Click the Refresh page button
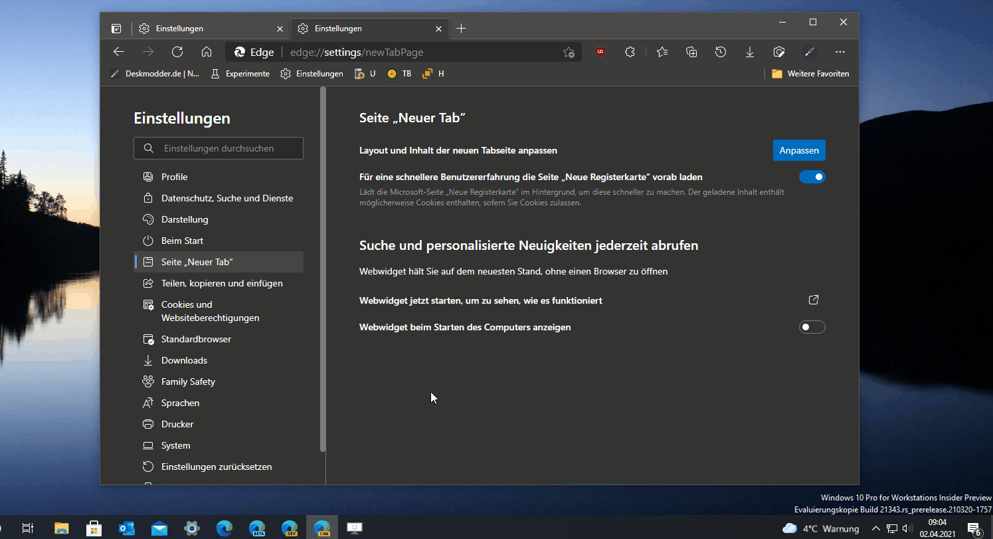993x539 pixels. [x=177, y=52]
